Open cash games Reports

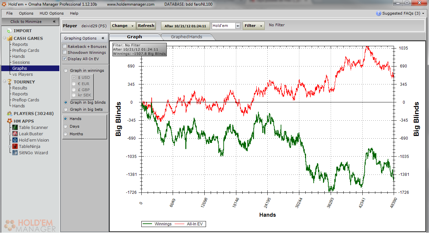point(20,44)
